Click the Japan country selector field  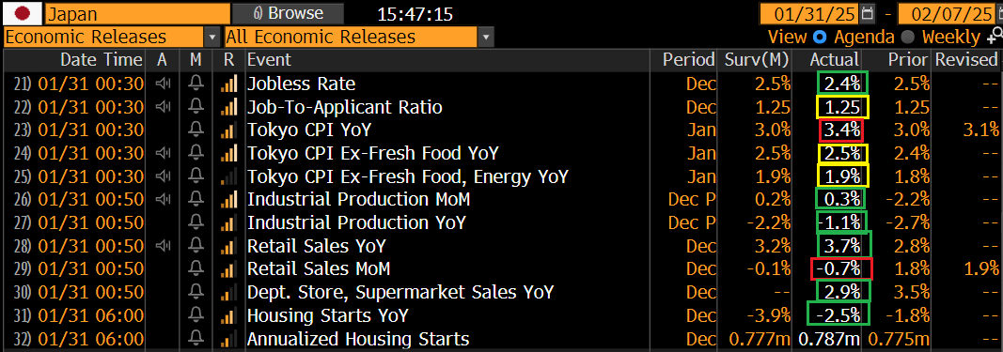(137, 13)
